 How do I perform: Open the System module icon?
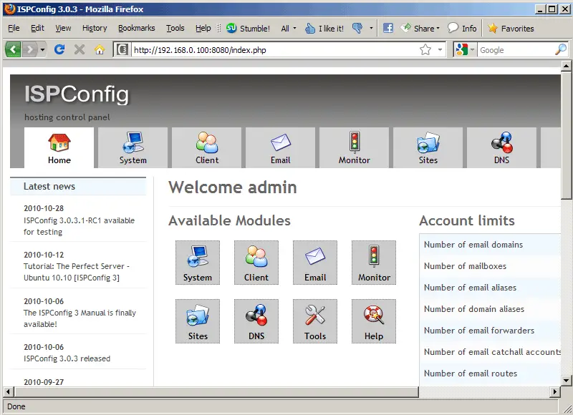[x=197, y=262]
